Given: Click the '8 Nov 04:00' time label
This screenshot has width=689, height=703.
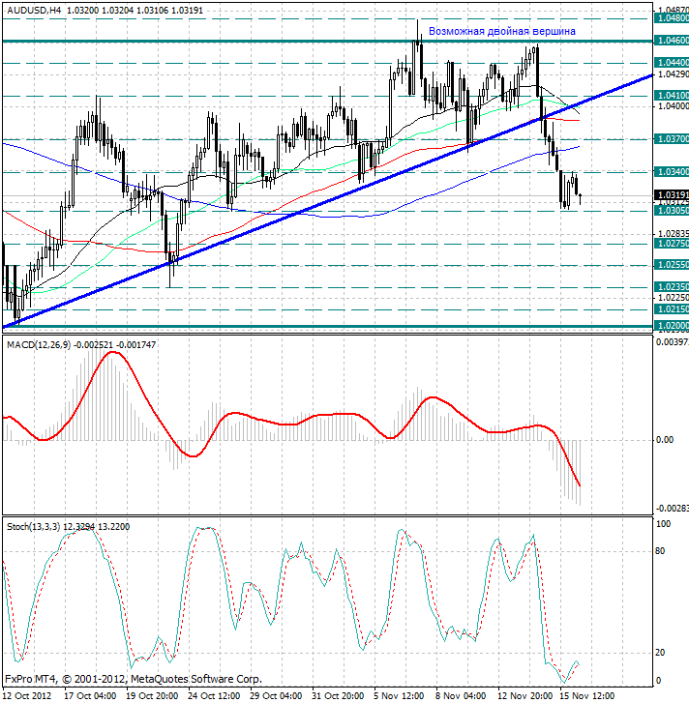Looking at the screenshot, I should pyautogui.click(x=461, y=696).
